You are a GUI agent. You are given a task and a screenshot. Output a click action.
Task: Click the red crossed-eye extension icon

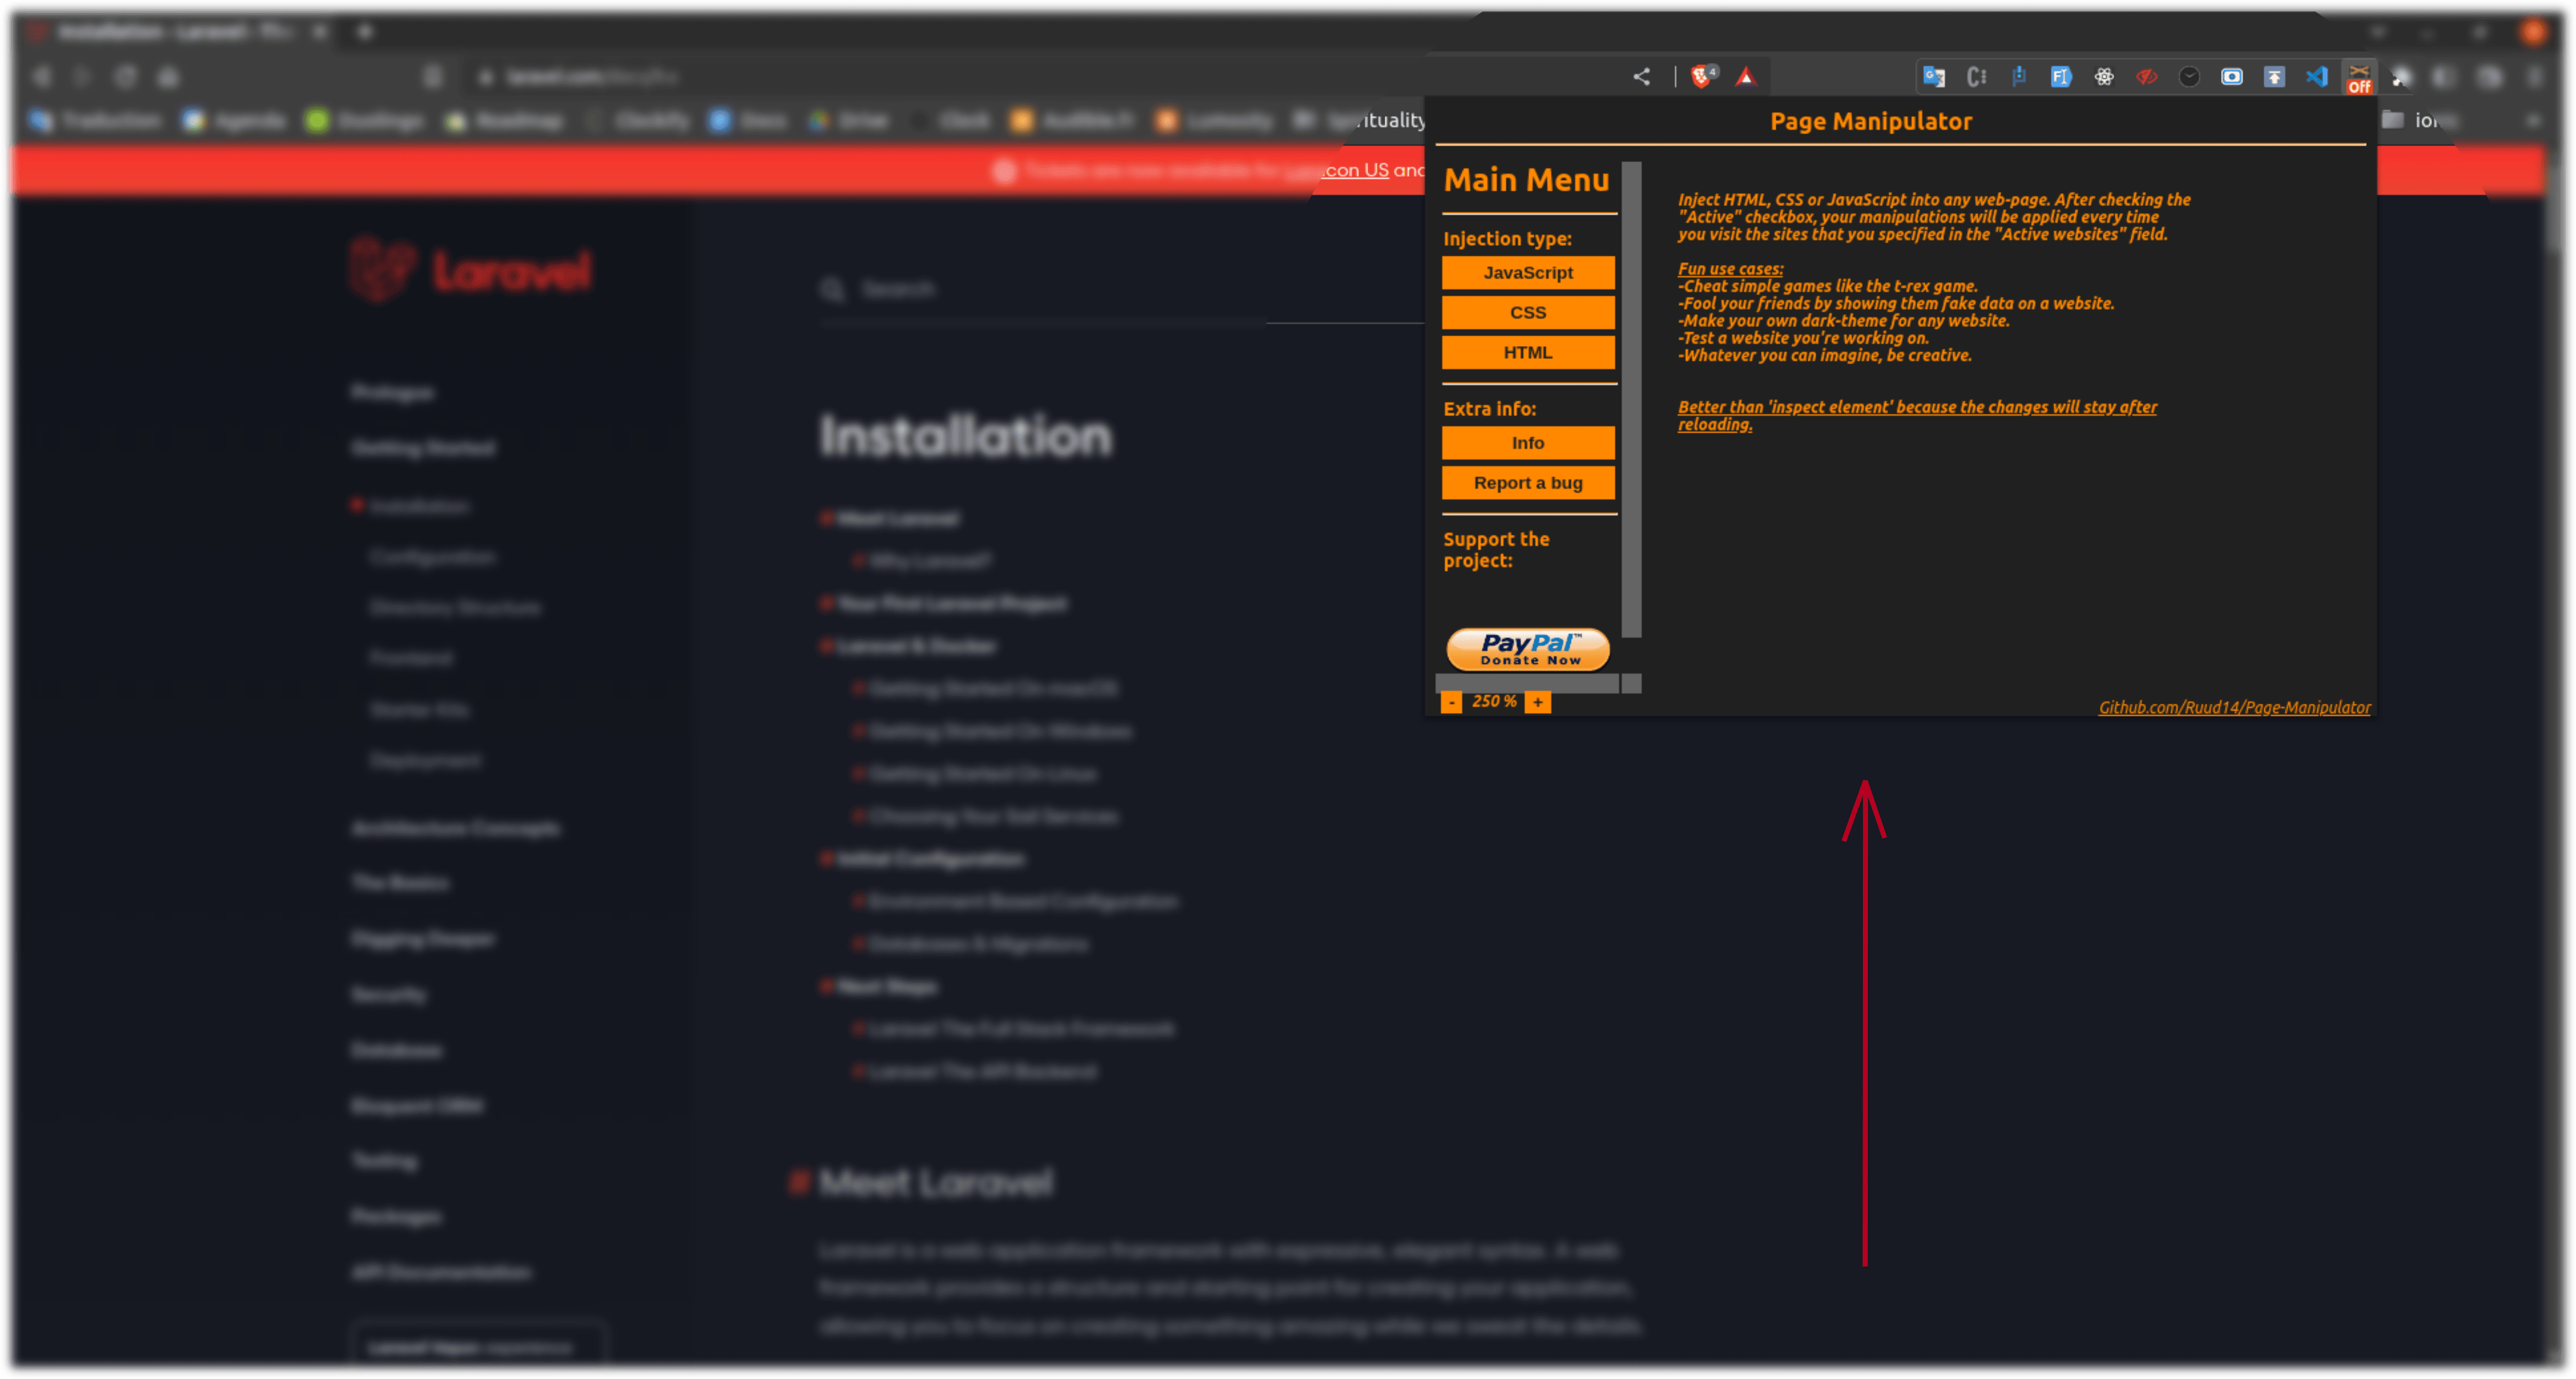[2146, 77]
